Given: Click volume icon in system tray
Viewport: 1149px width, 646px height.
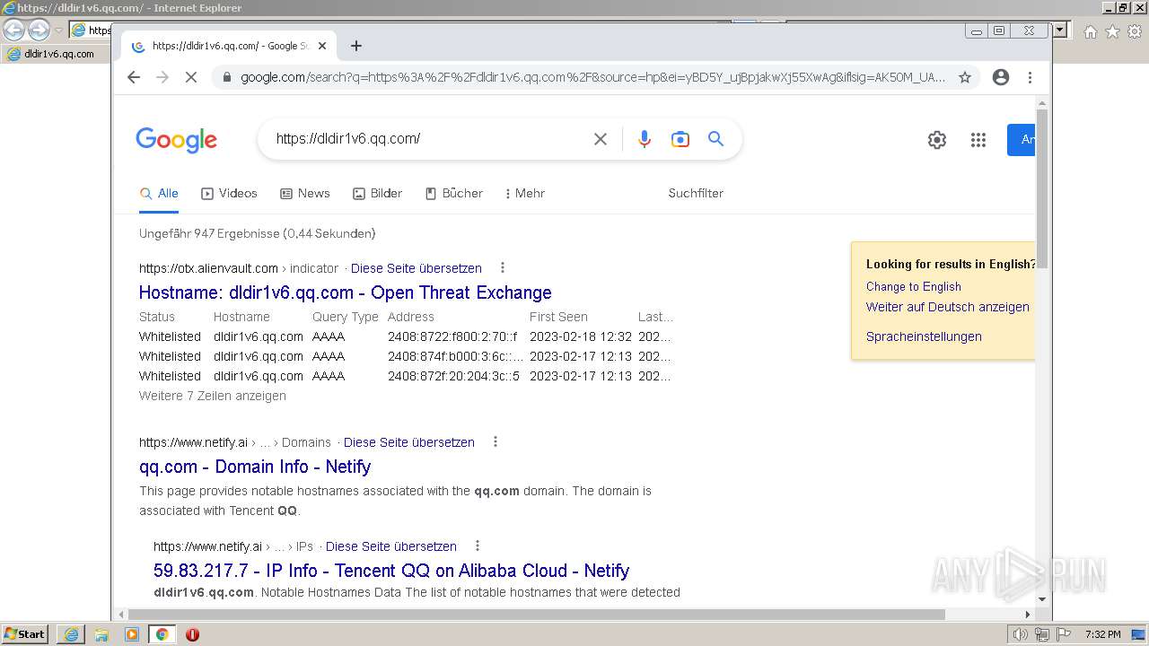Looking at the screenshot, I should pos(1021,634).
